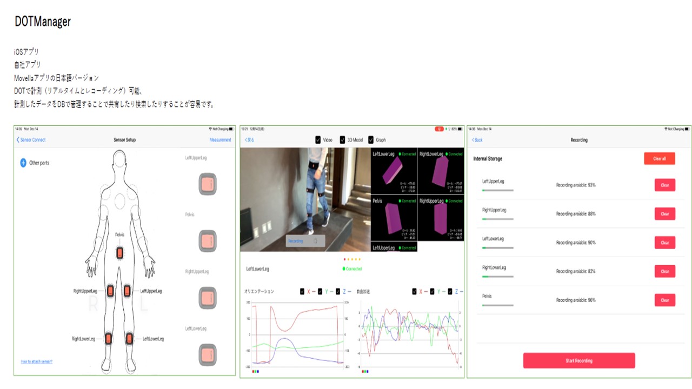Toggle the Y checkbox for 自由加速
692x389 pixels.
(x=432, y=292)
